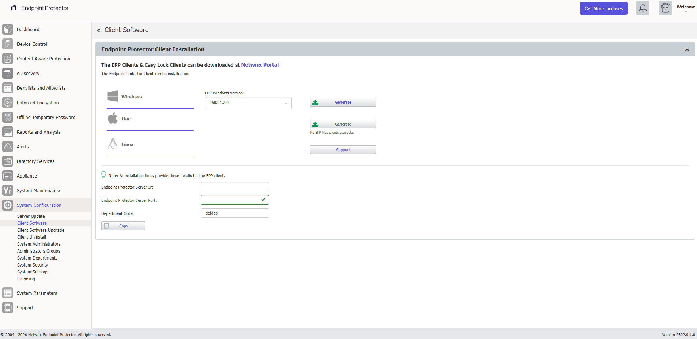
Task: Click the Enforced Encryption icon
Action: pyautogui.click(x=8, y=103)
